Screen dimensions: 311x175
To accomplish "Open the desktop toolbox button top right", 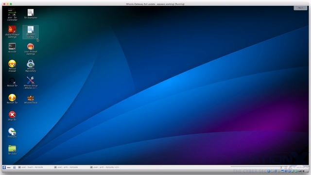I will (300, 8).
